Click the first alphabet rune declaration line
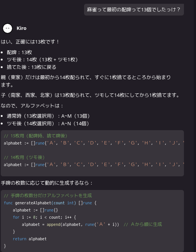 click(x=94, y=143)
